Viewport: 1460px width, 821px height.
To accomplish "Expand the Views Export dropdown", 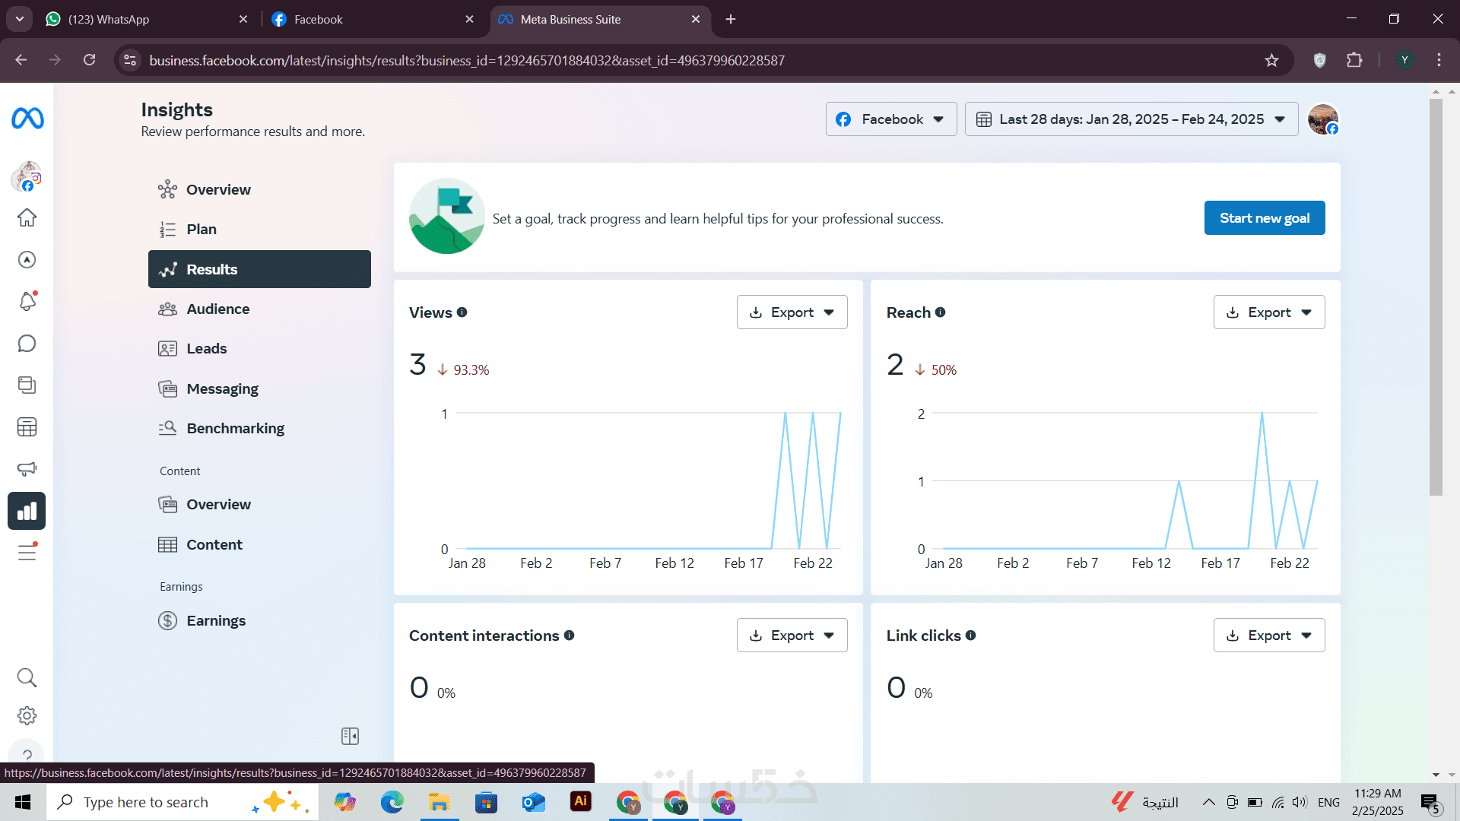I will point(792,312).
